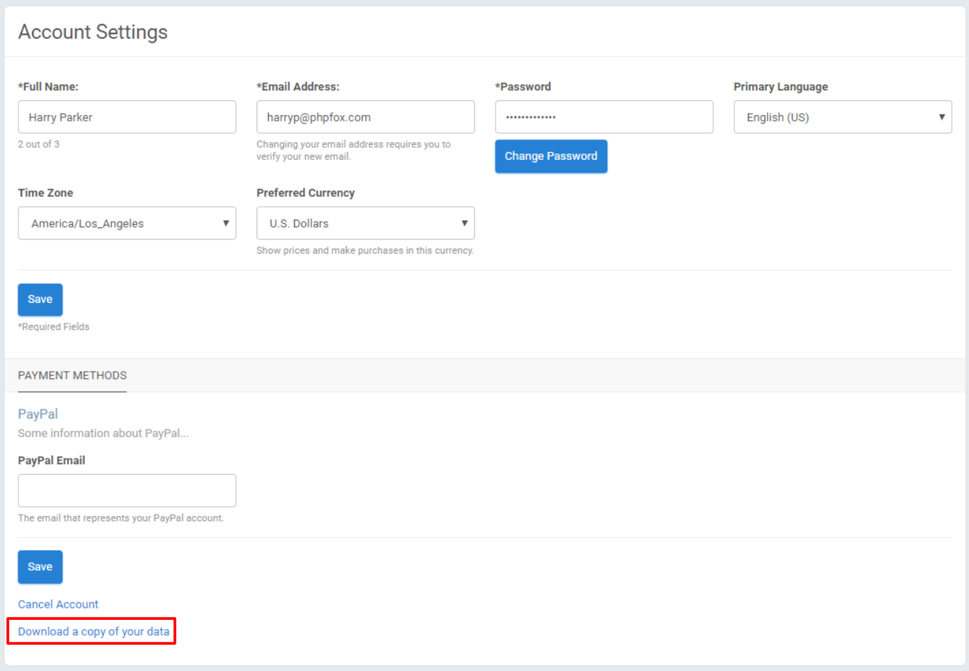Open the Preferred Currency dropdown
The width and height of the screenshot is (969, 671).
[365, 223]
